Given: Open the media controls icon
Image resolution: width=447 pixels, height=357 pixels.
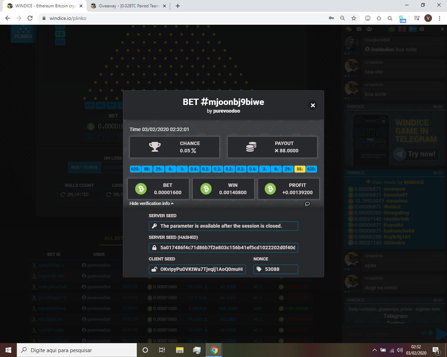Looking at the screenshot, I should [x=417, y=18].
